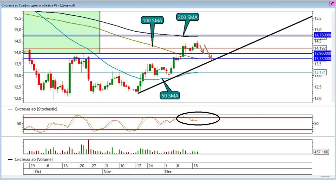Screen dimensions: 336x180
Task: Select the 13,960000 price level label
Action: point(323,53)
